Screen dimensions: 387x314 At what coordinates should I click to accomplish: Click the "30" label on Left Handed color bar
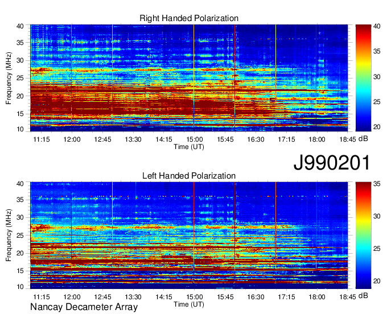click(x=377, y=216)
